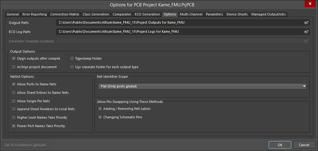
Task: Enable Allow Single Pin Nets
Action: [14, 101]
